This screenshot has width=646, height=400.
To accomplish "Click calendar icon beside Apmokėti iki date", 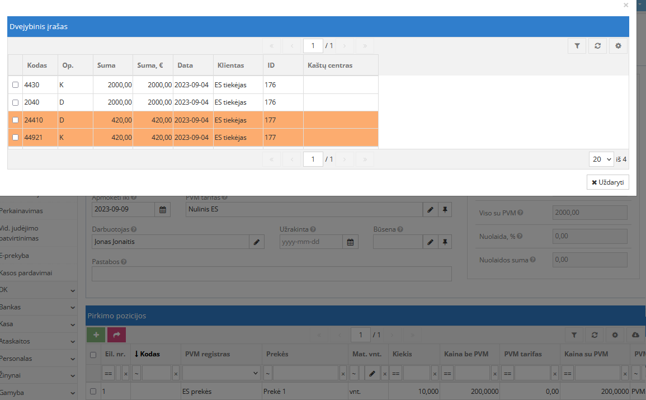I will point(163,210).
